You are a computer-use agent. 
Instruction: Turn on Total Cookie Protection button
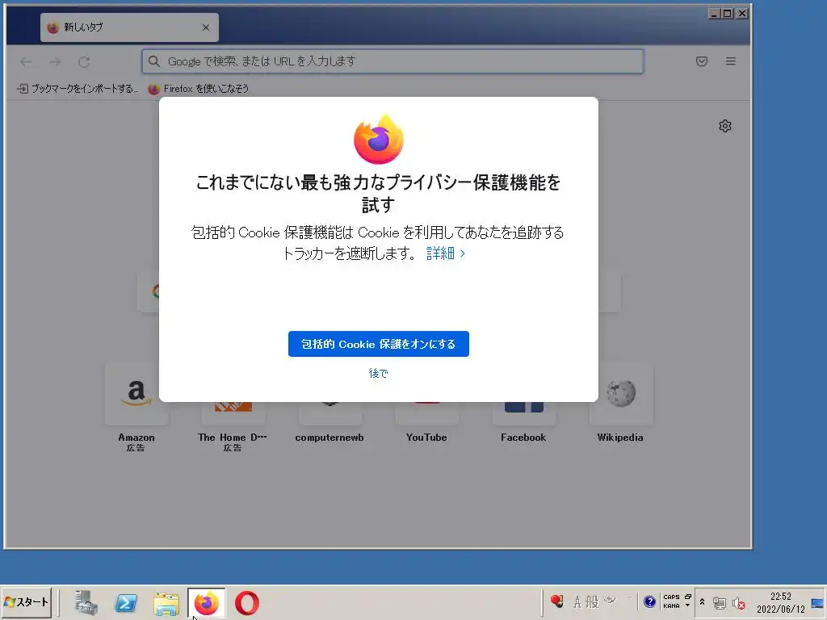tap(378, 344)
